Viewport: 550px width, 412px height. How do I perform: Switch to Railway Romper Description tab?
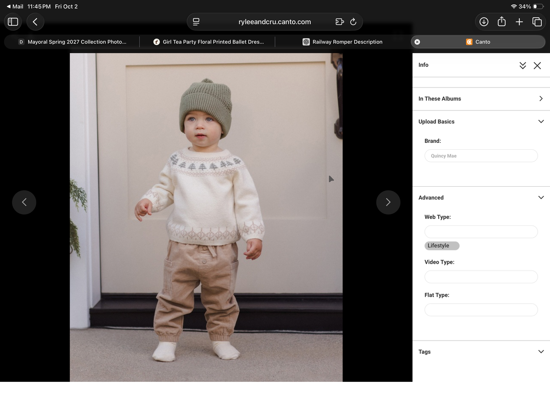(342, 42)
